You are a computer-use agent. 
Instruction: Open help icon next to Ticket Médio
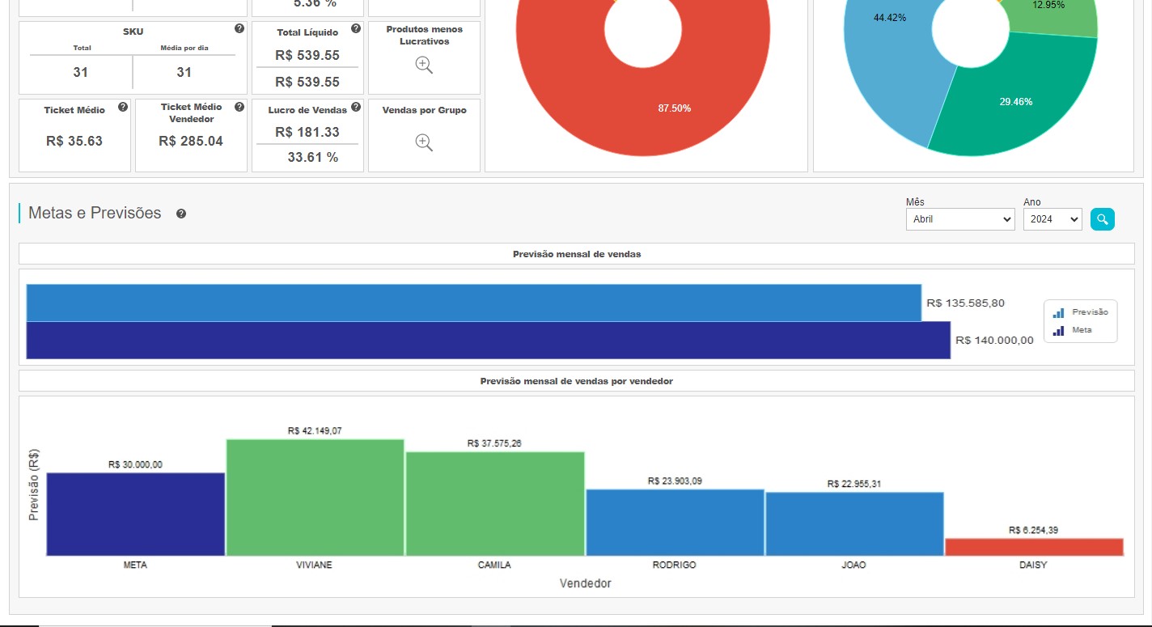tap(122, 107)
